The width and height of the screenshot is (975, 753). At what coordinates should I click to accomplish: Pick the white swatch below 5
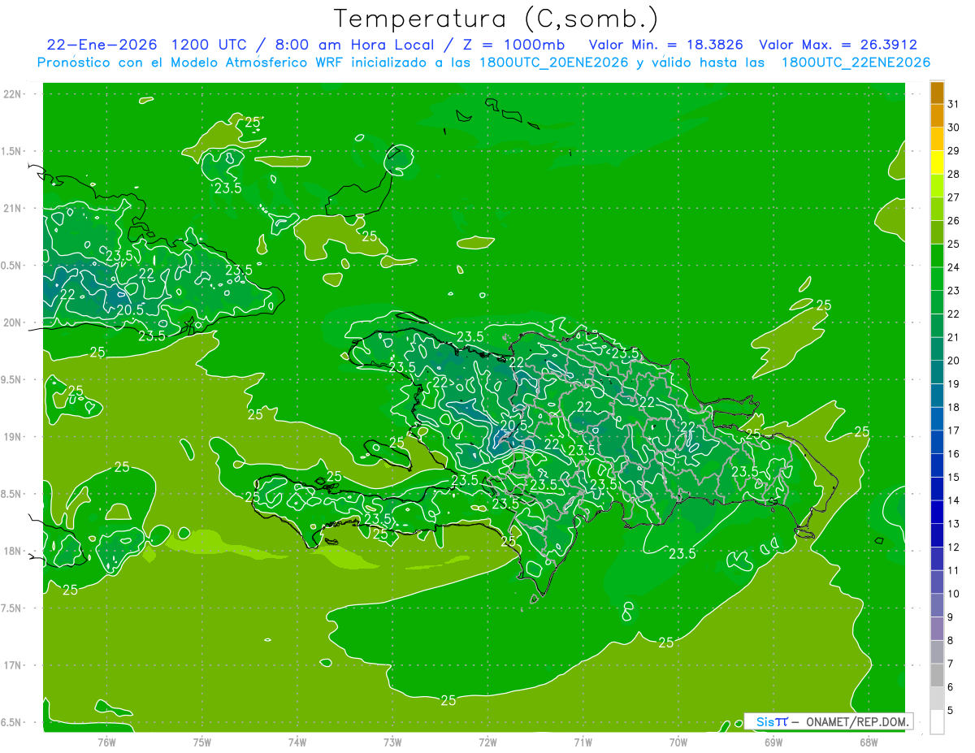(x=937, y=722)
